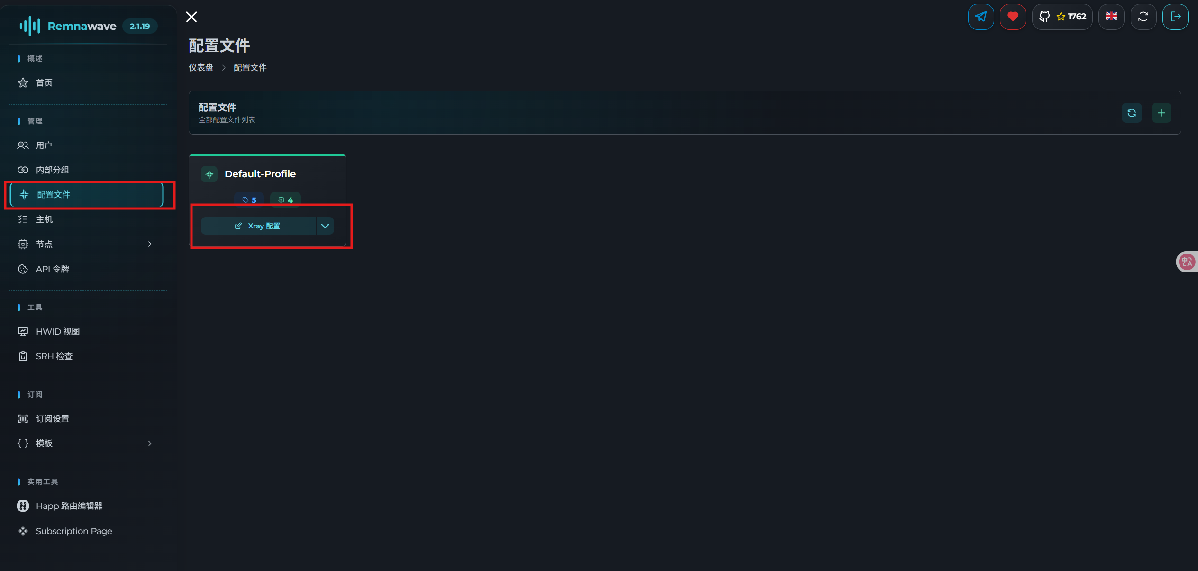Click the floating translate widget icon
Viewport: 1198px width, 571px height.
tap(1187, 262)
